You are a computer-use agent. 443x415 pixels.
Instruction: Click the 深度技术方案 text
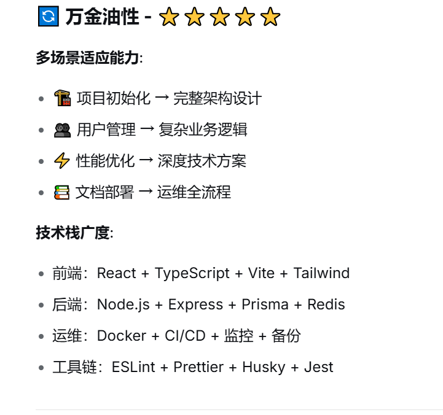[x=202, y=161]
